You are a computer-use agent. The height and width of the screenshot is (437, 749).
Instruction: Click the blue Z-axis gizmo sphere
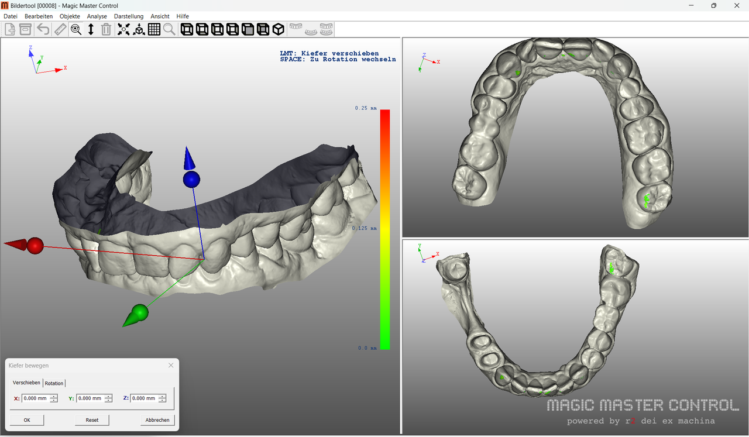[x=191, y=180]
